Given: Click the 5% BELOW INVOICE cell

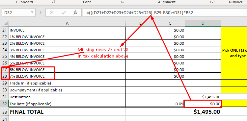Looking at the screenshot, I should 67,63.
